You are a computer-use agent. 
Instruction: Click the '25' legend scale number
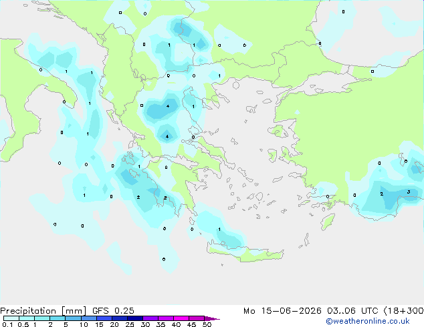(130, 324)
